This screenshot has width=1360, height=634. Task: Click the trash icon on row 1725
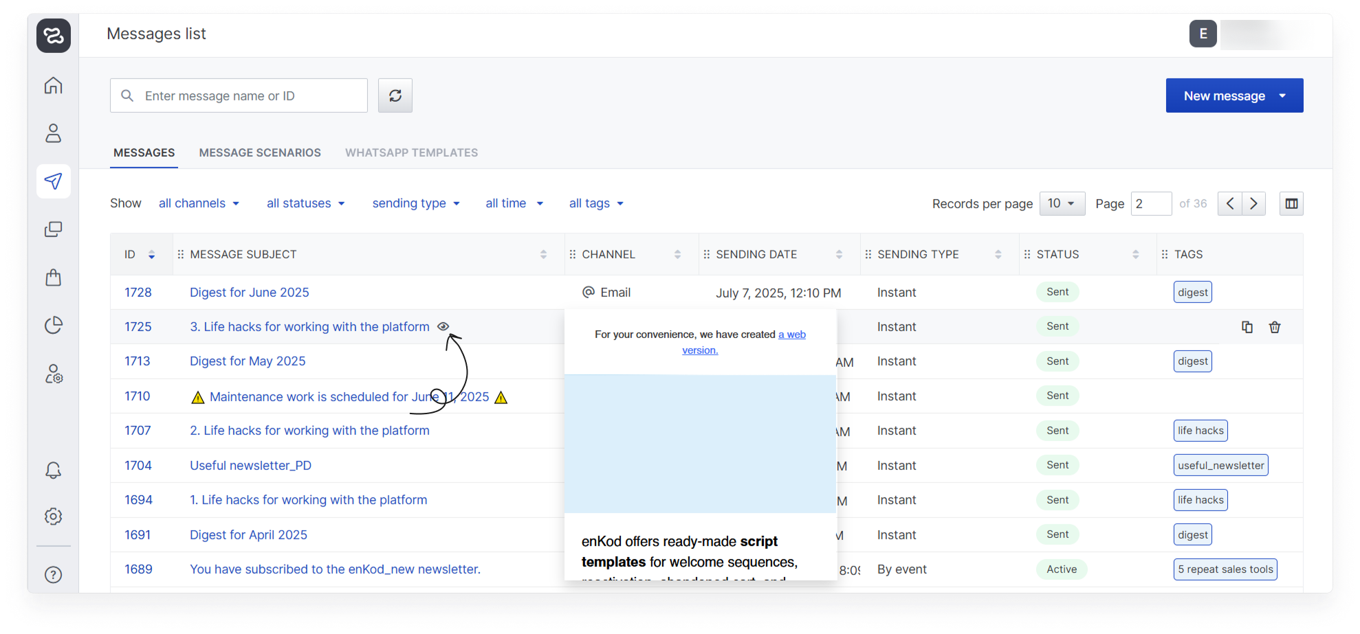pyautogui.click(x=1274, y=327)
